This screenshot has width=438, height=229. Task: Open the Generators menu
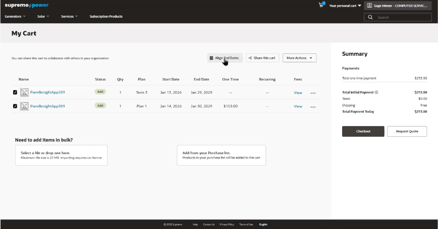click(x=15, y=17)
